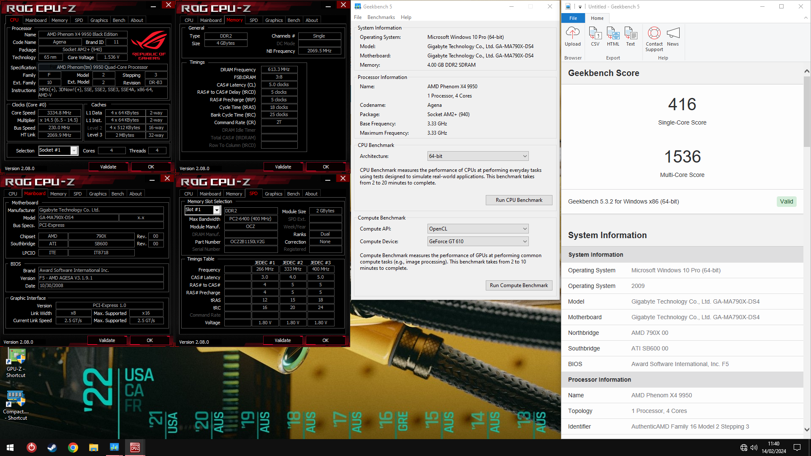811x456 pixels.
Task: Export results as Text
Action: pos(631,36)
